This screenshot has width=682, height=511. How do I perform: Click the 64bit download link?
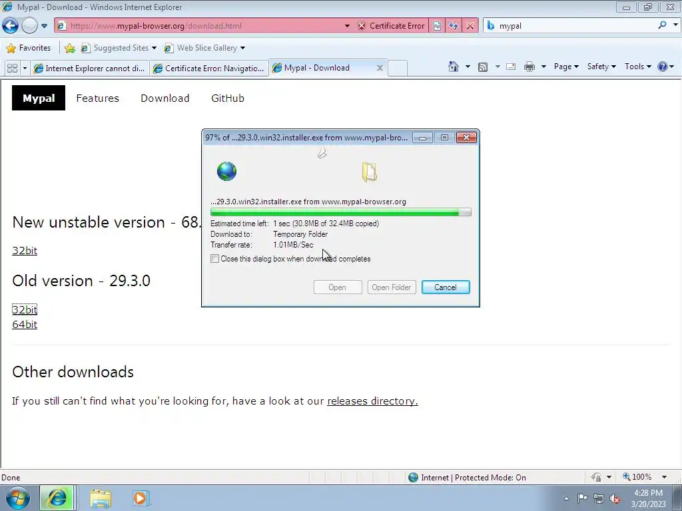pos(25,325)
